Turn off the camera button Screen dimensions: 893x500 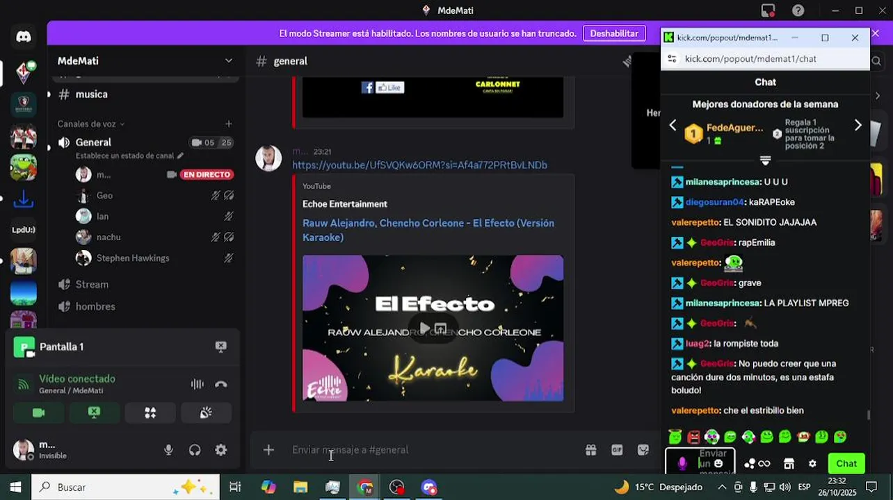[38, 412]
